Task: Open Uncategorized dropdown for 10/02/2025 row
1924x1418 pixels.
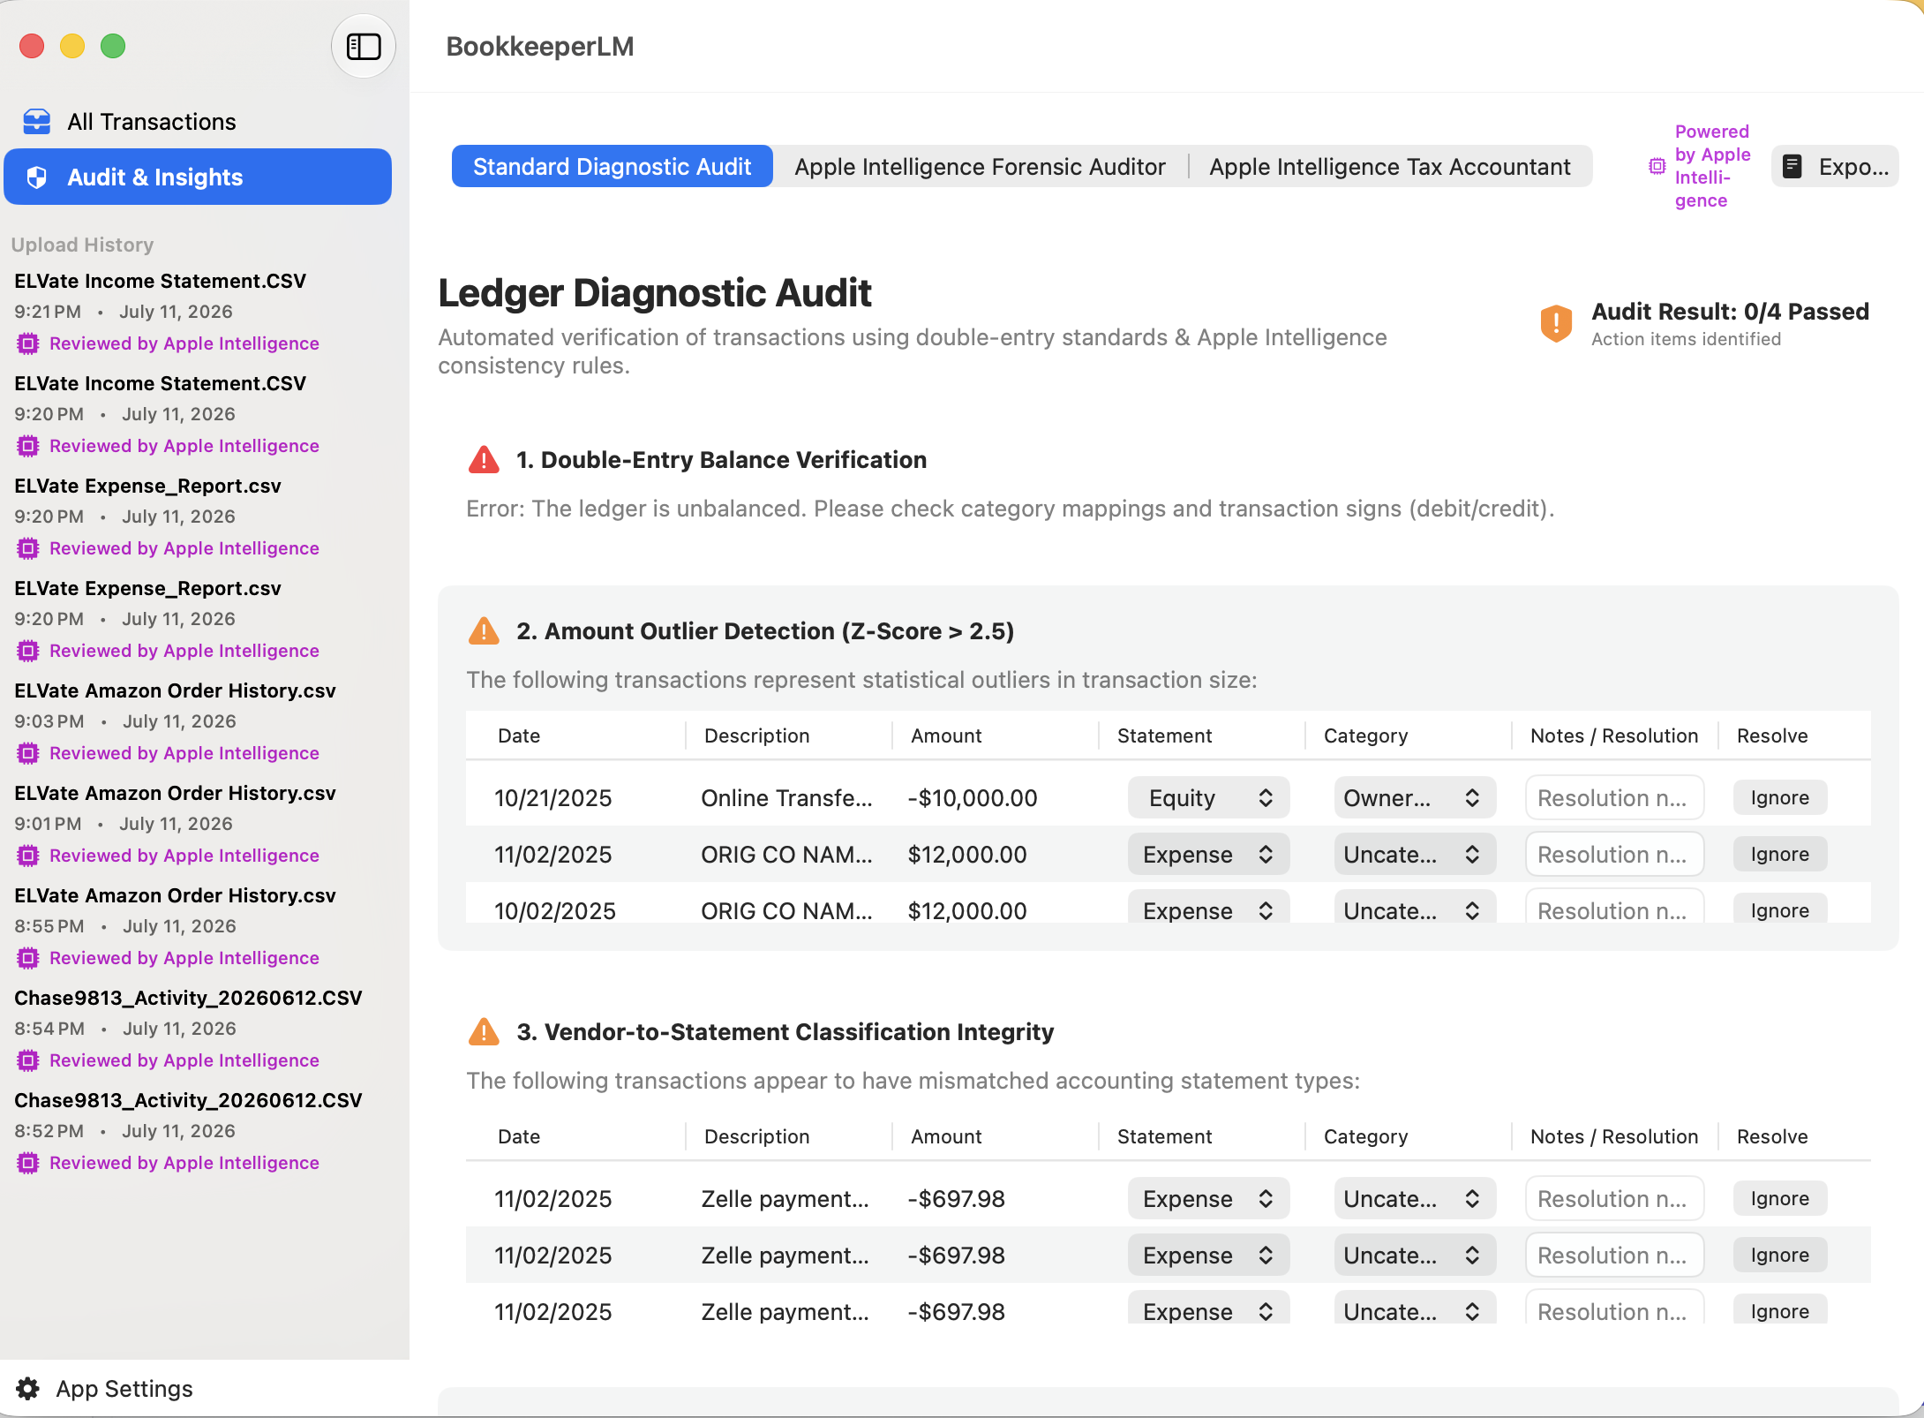Action: [1415, 907]
